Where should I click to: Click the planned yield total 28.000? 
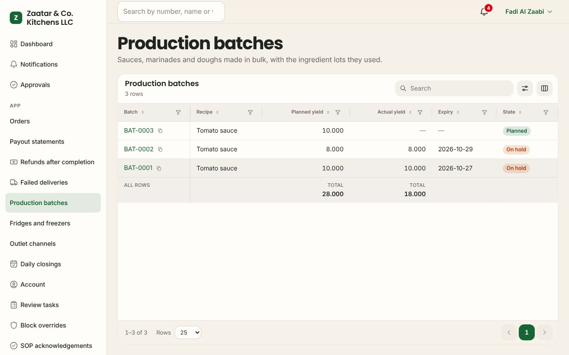click(x=333, y=194)
